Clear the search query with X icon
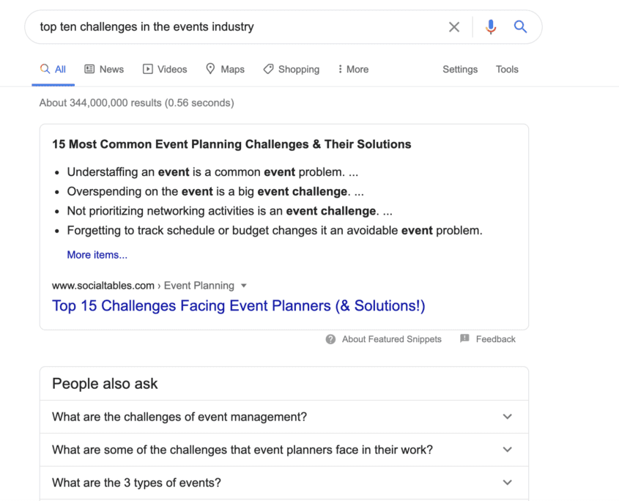 click(454, 27)
